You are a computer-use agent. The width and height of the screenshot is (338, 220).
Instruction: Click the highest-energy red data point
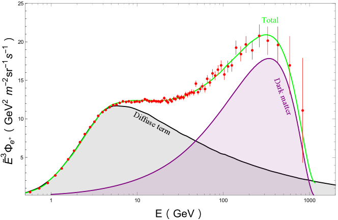(303, 111)
